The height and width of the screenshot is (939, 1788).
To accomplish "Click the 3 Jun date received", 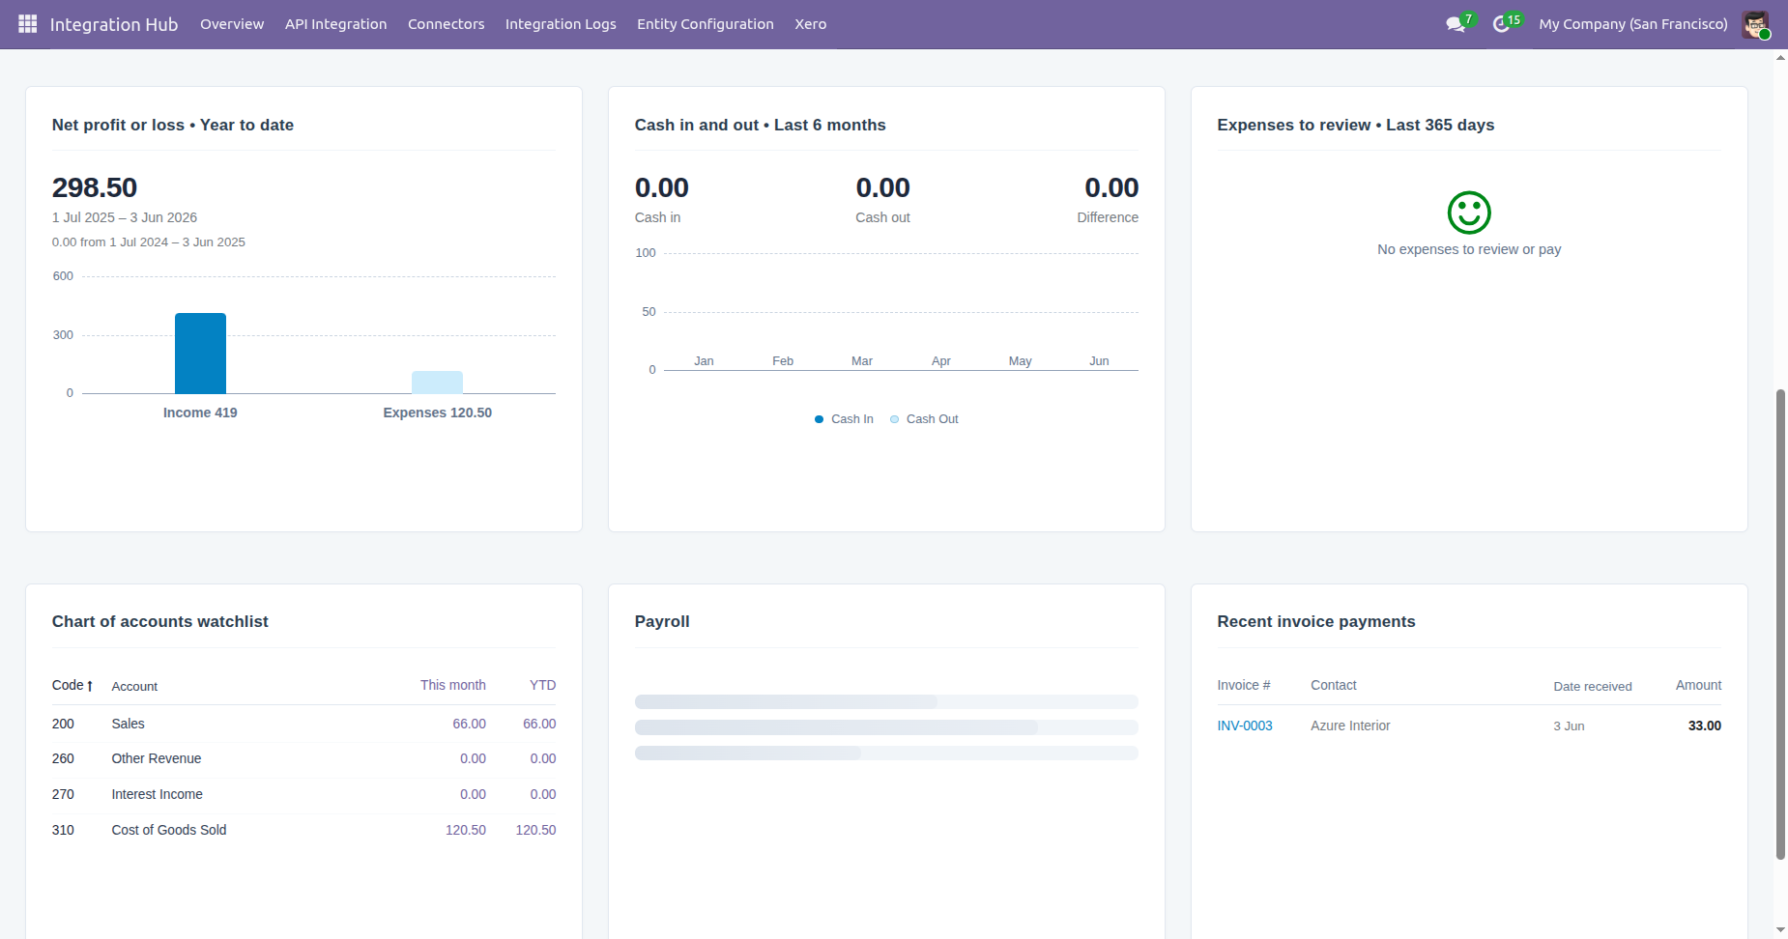I will click(1569, 726).
